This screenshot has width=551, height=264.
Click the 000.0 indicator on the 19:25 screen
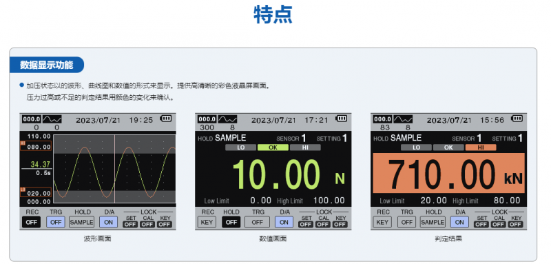31,119
